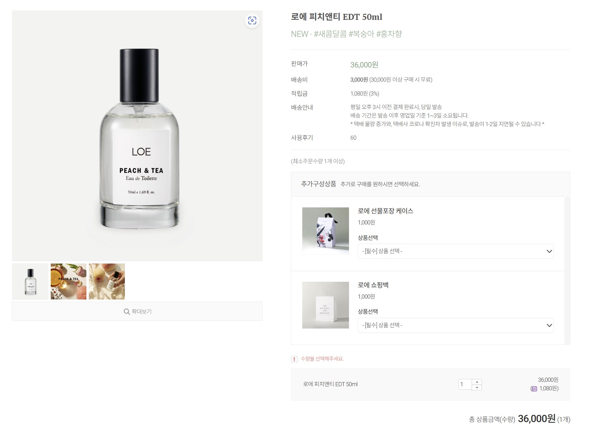Click the red exclamation warning icon

tap(294, 359)
